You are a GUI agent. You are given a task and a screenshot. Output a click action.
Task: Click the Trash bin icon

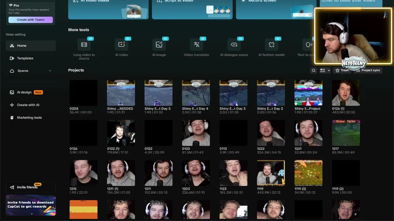click(x=337, y=70)
